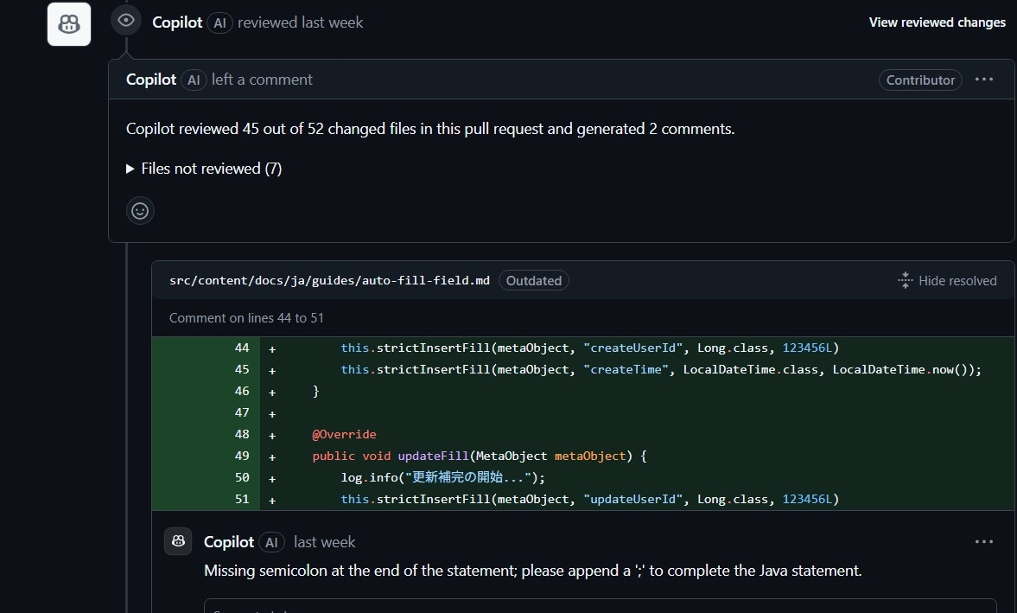The height and width of the screenshot is (613, 1017).
Task: Click the Contributor badge
Action: click(920, 80)
